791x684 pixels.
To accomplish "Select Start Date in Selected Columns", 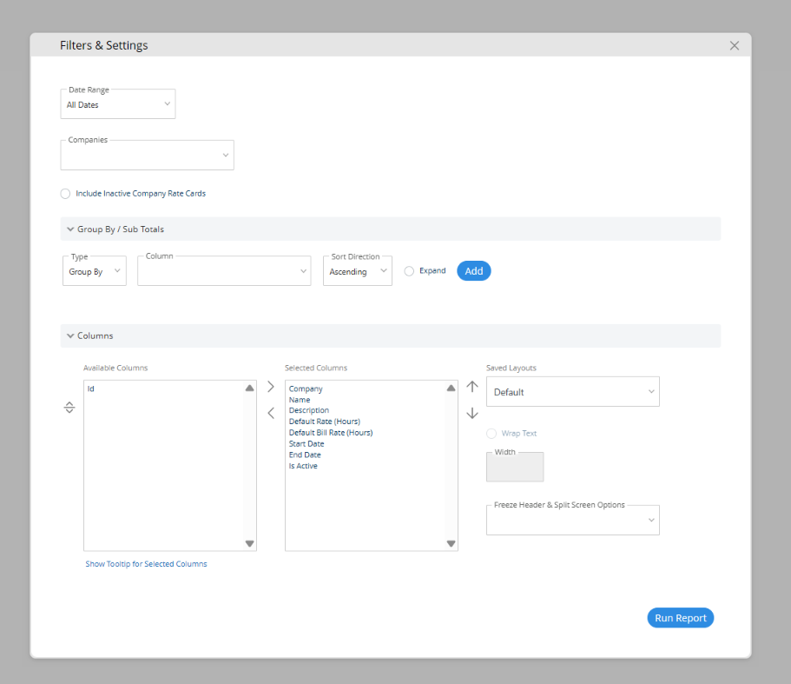I will [x=307, y=444].
